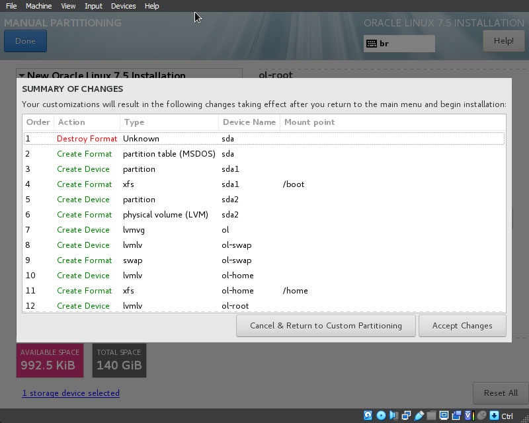Image resolution: width=529 pixels, height=423 pixels.
Task: Click the host key 'Ctrl' indicator
Action: tap(507, 416)
